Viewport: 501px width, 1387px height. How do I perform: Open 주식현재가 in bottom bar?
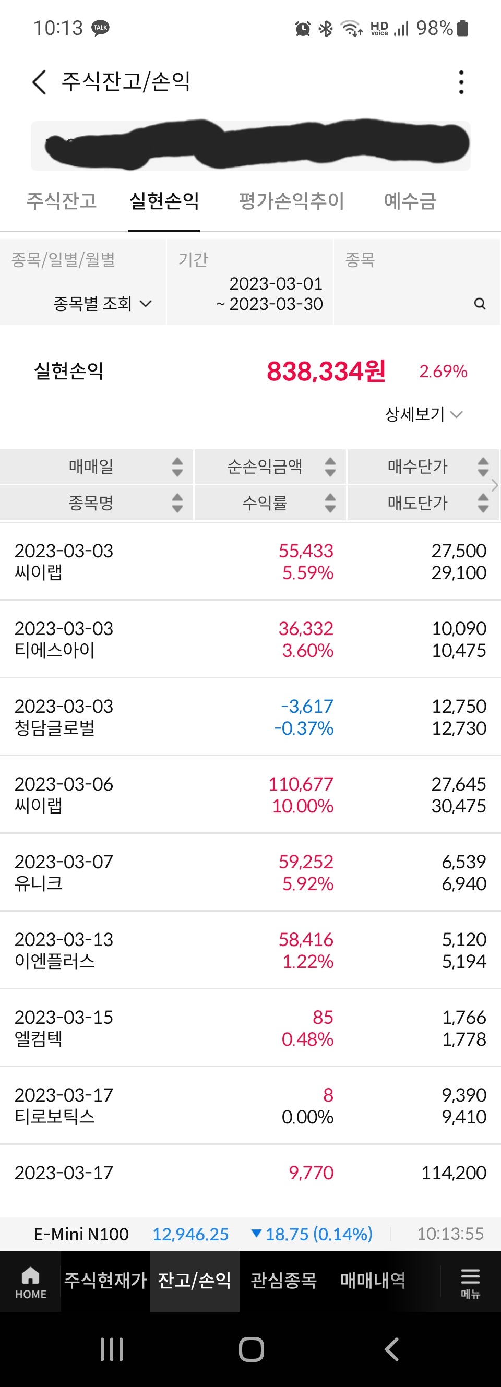click(105, 1281)
